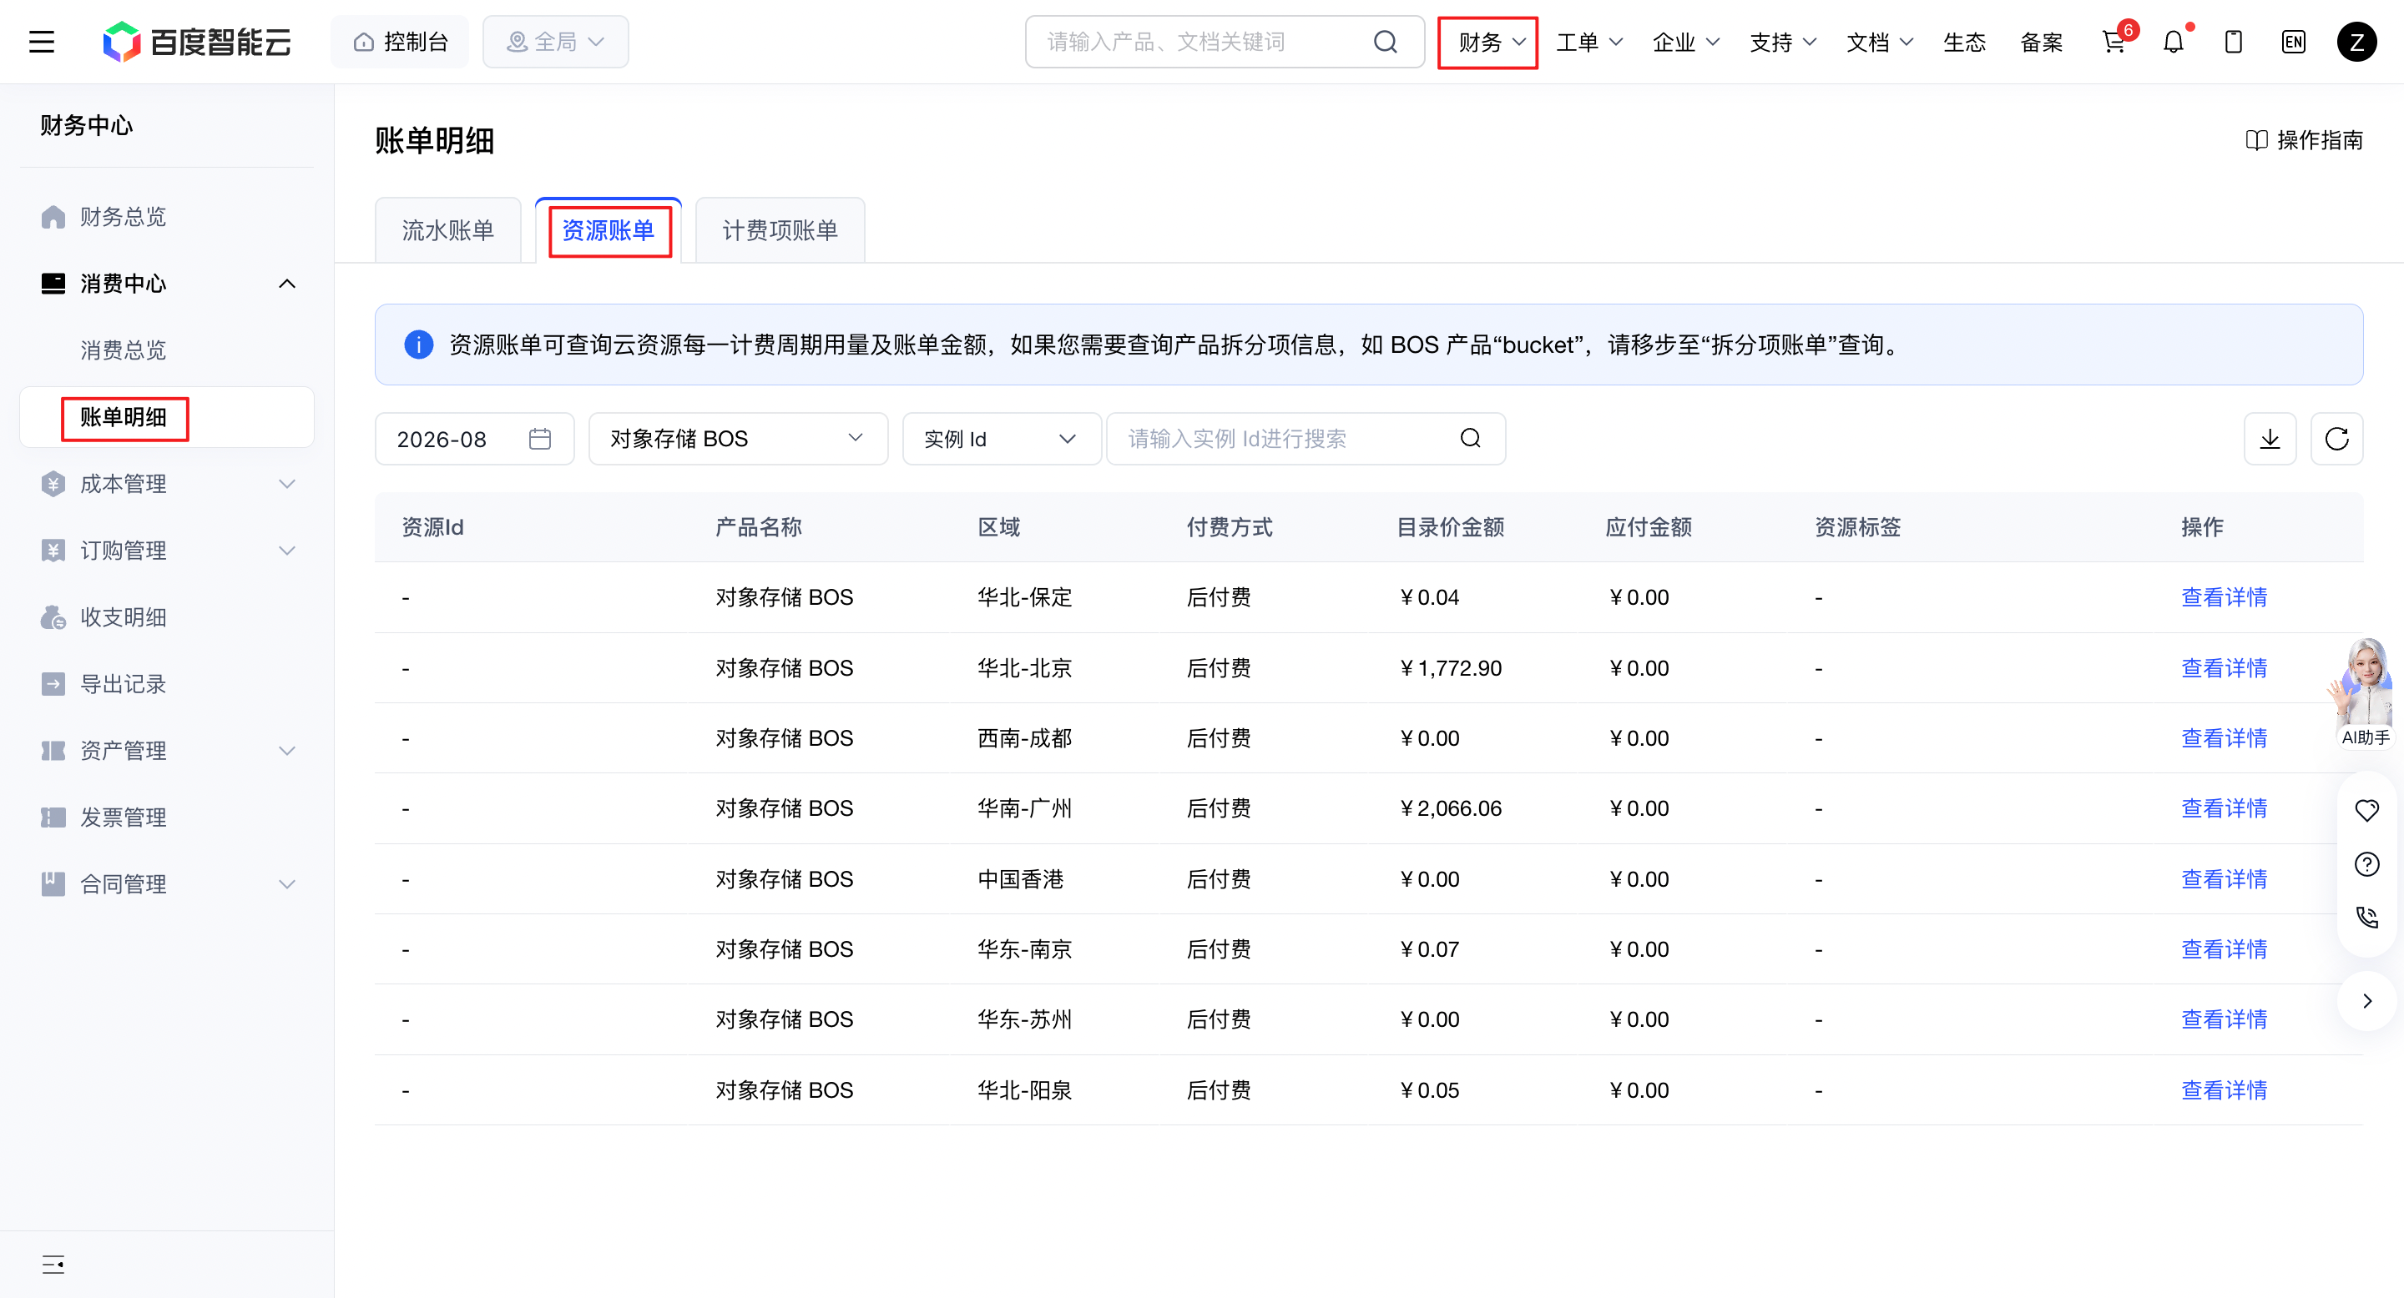Switch to the 资源账单 tab
This screenshot has height=1298, width=2404.
609,230
